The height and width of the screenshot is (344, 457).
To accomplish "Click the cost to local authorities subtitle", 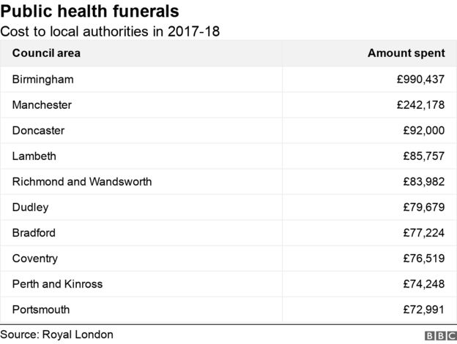I will point(110,31).
